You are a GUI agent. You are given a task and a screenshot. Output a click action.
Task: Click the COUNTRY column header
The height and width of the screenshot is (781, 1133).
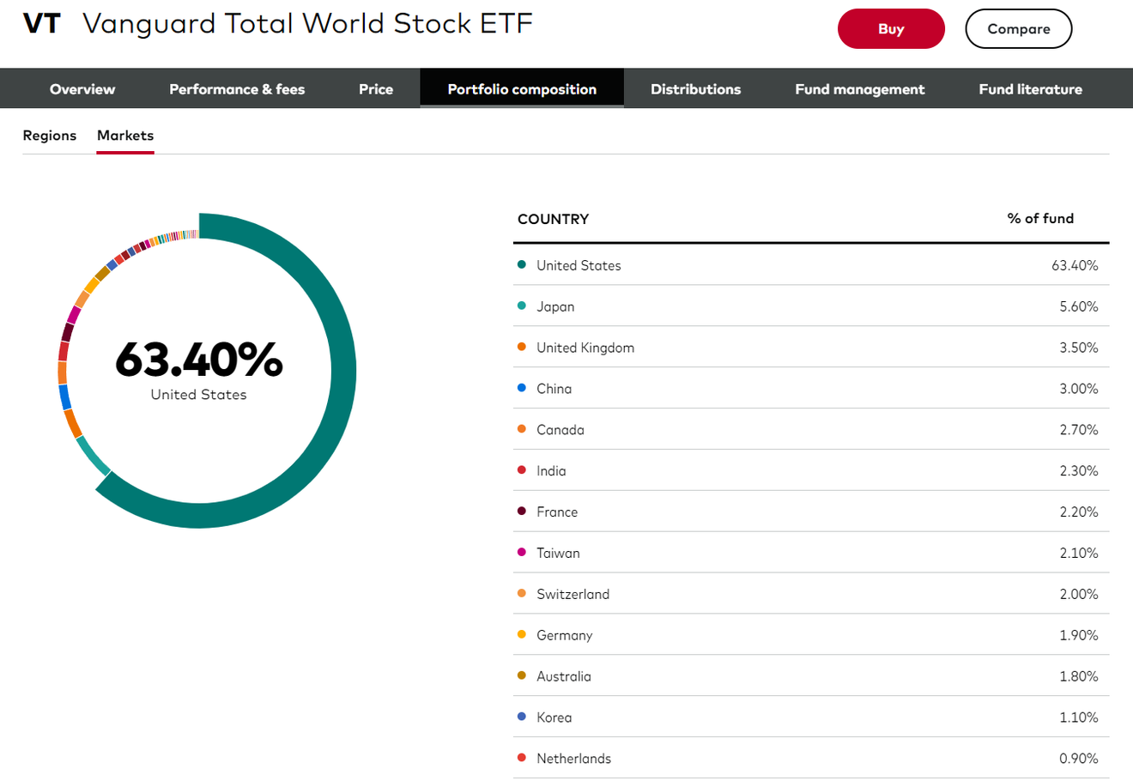click(x=553, y=219)
